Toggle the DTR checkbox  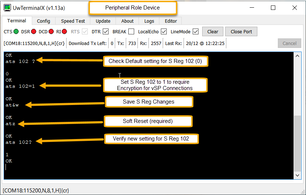pos(106,31)
